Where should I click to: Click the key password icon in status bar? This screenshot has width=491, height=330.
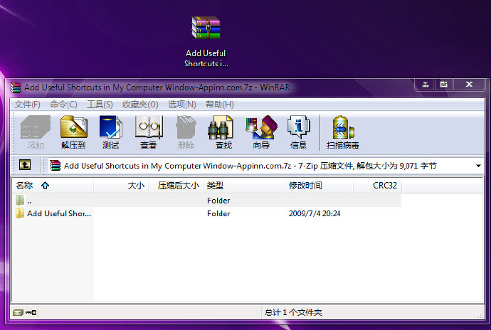pyautogui.click(x=31, y=312)
